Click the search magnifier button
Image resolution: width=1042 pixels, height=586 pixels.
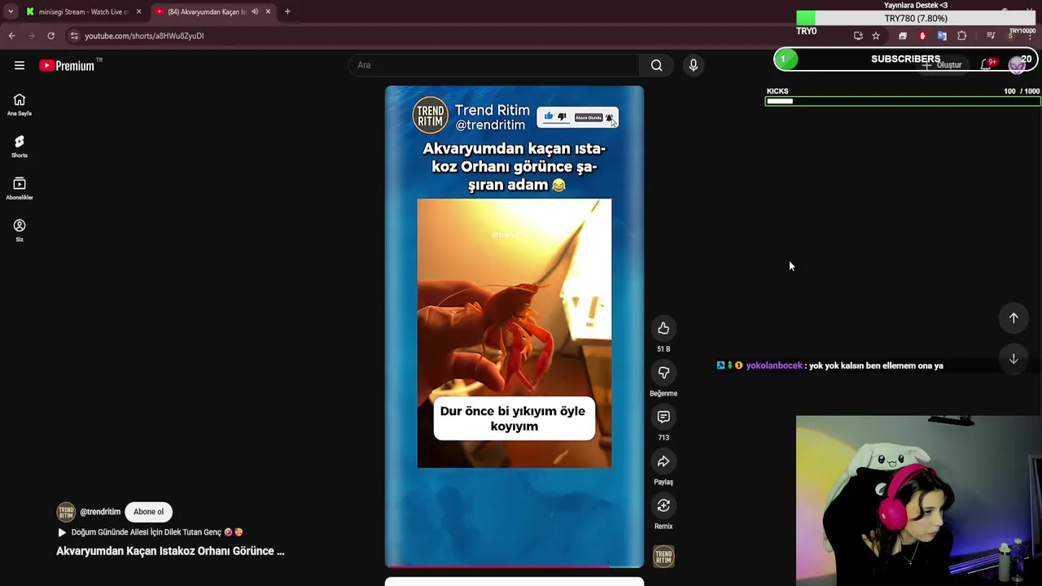[656, 65]
